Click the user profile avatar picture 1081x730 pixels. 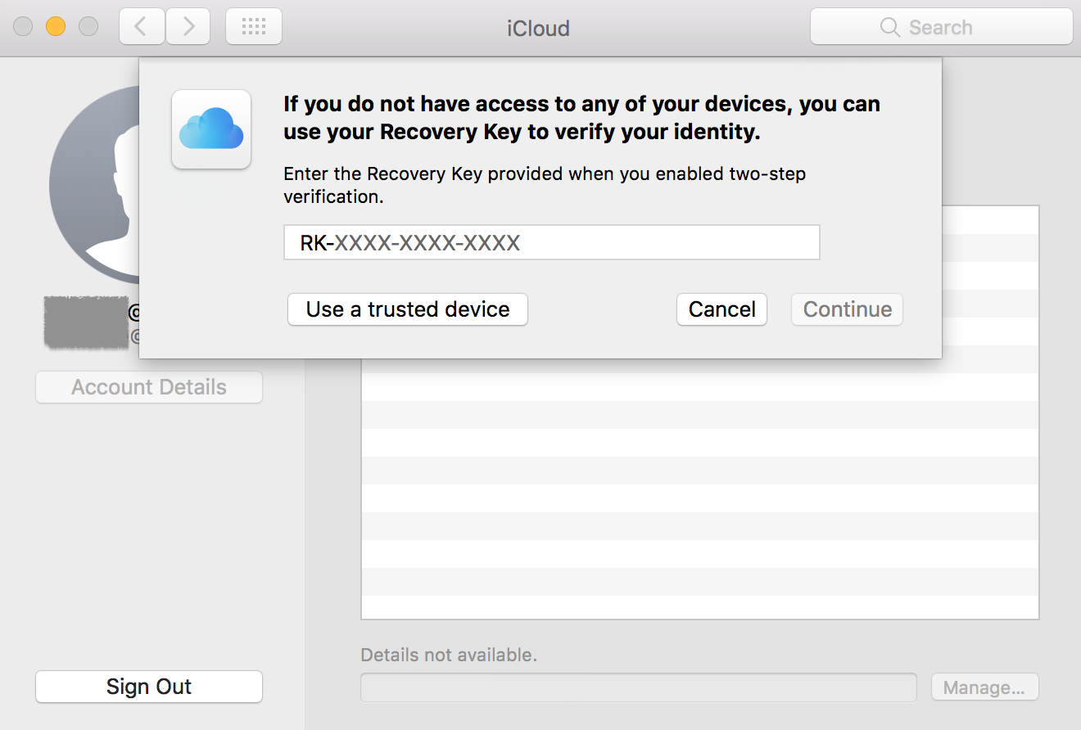(x=94, y=186)
